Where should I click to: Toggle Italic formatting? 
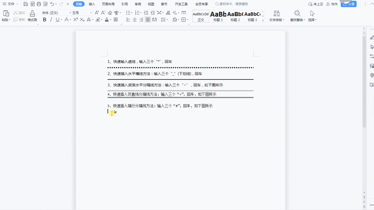point(51,20)
